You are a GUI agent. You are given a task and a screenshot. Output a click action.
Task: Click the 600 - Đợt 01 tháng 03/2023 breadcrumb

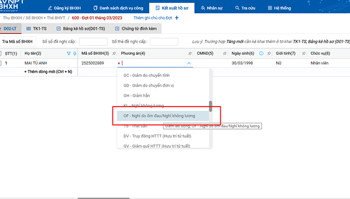click(97, 18)
